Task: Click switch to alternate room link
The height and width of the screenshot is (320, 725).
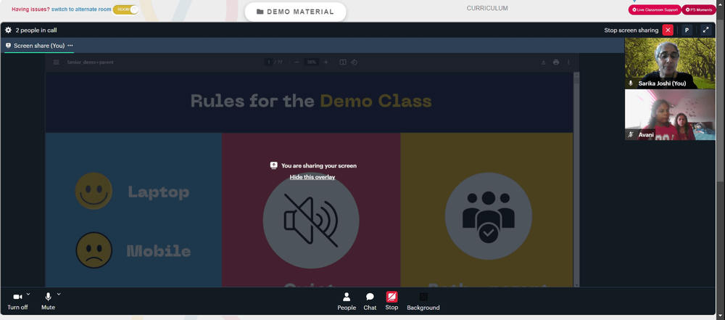Action: pos(81,9)
